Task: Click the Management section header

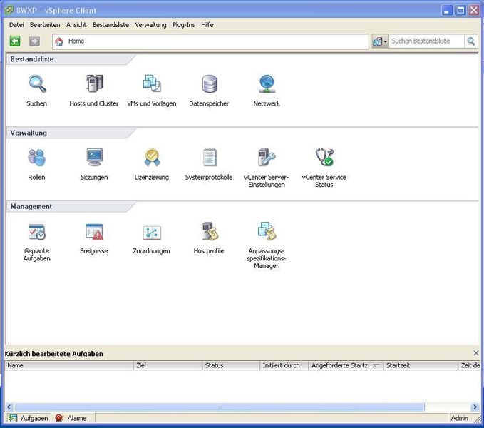Action: (x=31, y=207)
